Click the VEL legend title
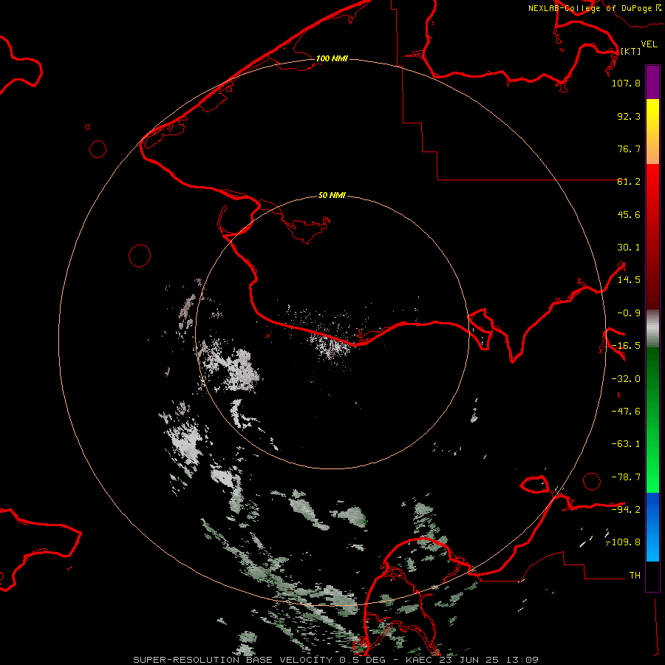Image resolution: width=665 pixels, height=665 pixels. [x=649, y=44]
